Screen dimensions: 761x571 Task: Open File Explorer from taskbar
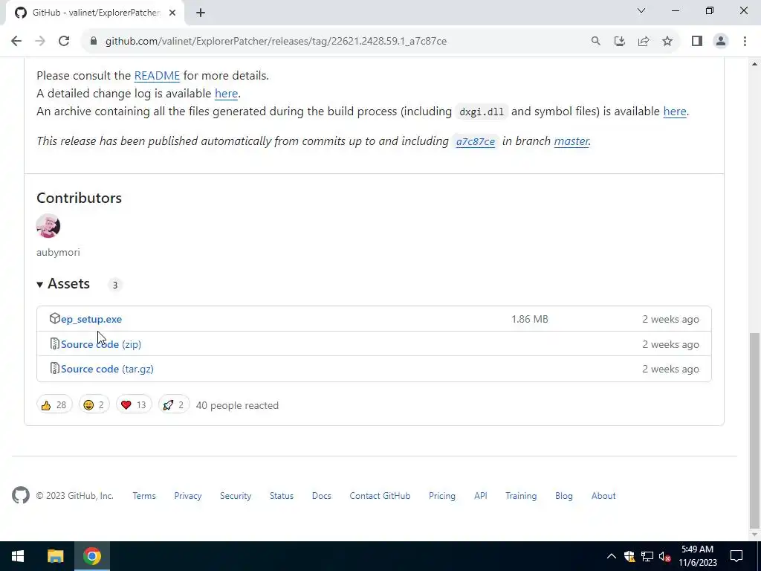55,556
